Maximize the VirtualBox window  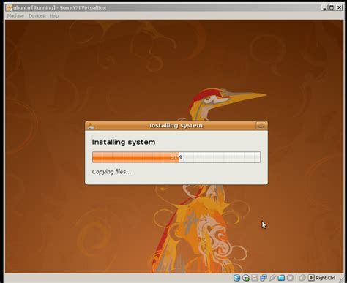point(332,7)
